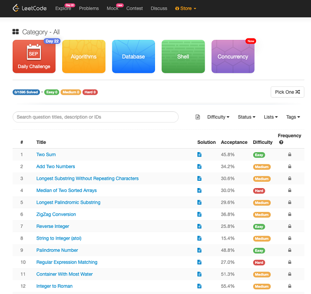Sort by the Difficulty column header

click(x=262, y=142)
